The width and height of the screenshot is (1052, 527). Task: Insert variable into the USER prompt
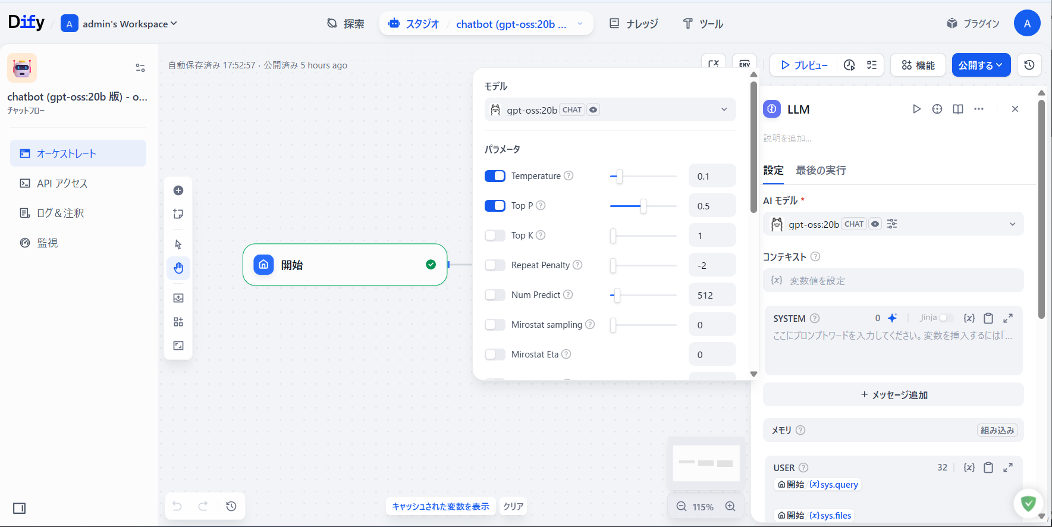pos(969,468)
